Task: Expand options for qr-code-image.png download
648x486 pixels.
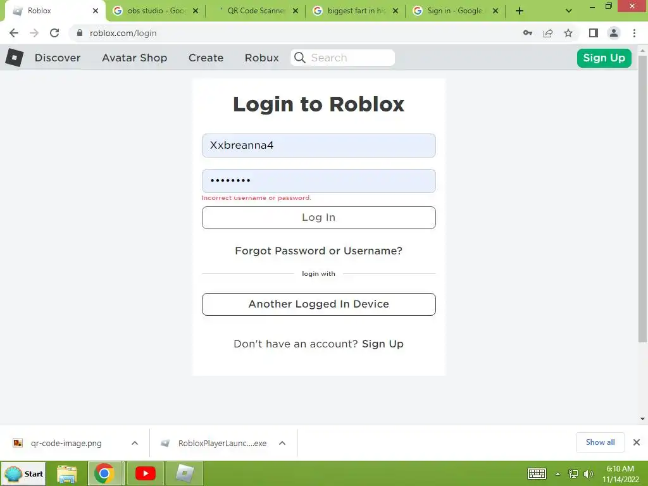Action: pyautogui.click(x=135, y=443)
